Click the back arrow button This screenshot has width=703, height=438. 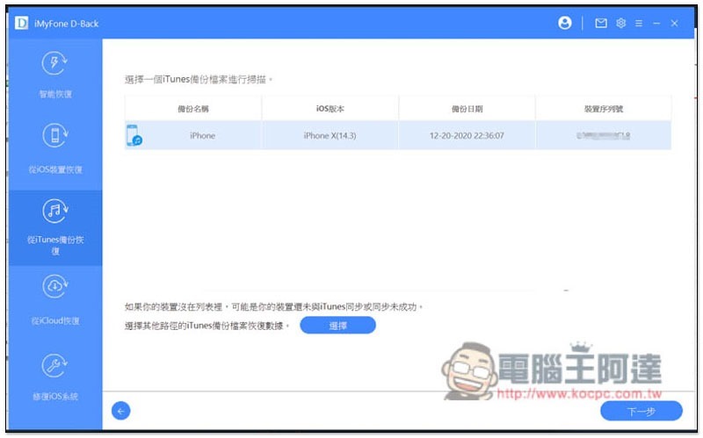(x=121, y=411)
